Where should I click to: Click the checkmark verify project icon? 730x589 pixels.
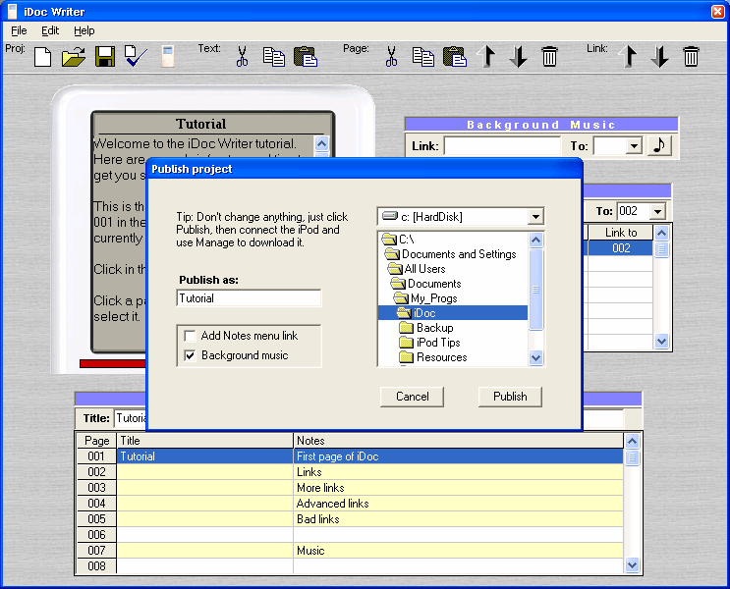point(136,57)
